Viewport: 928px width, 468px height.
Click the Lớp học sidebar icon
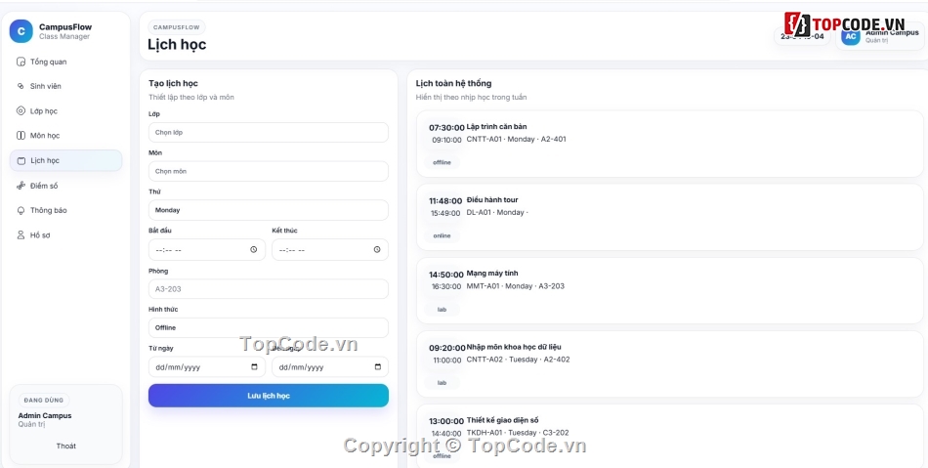point(21,111)
